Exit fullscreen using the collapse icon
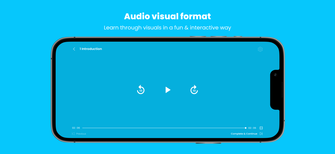The image size is (335, 154). (x=261, y=128)
